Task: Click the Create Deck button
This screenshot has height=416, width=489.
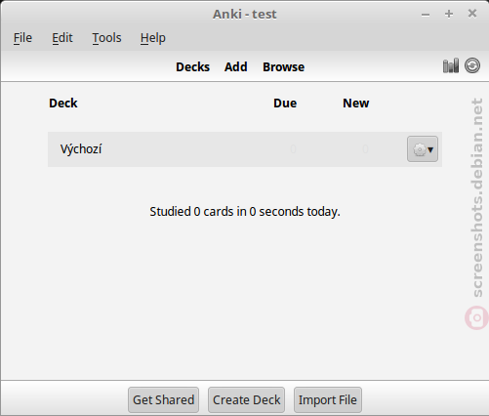Action: (x=246, y=399)
